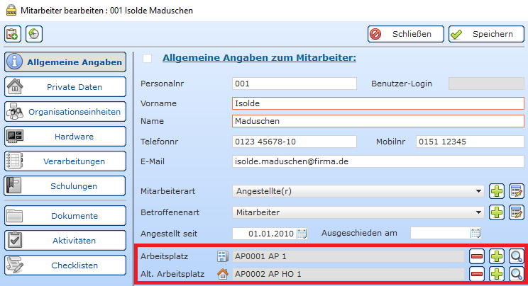Viewport: 528px width, 286px height.
Task: Open the Schulungen section
Action: point(65,186)
